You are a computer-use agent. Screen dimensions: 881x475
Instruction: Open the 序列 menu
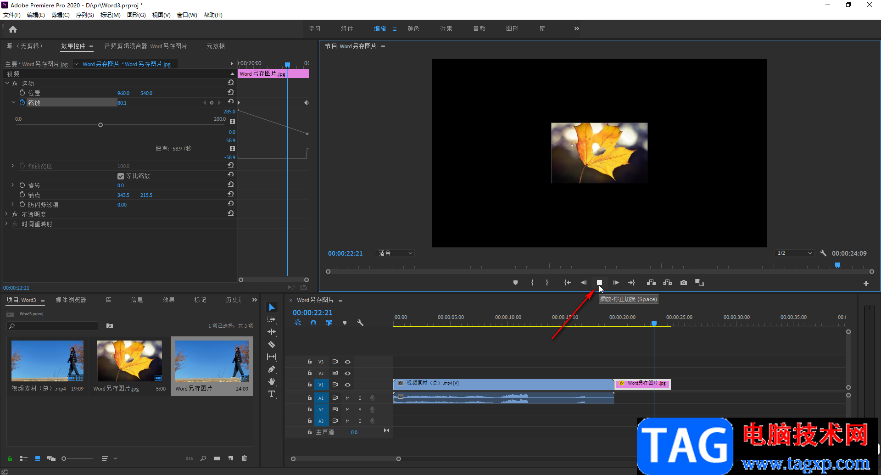[x=84, y=15]
